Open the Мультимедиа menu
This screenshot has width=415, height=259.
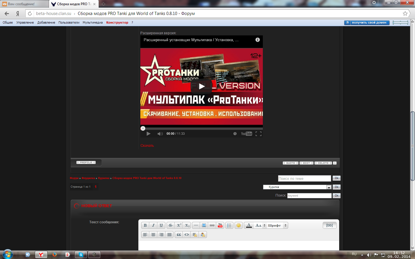pyautogui.click(x=93, y=22)
